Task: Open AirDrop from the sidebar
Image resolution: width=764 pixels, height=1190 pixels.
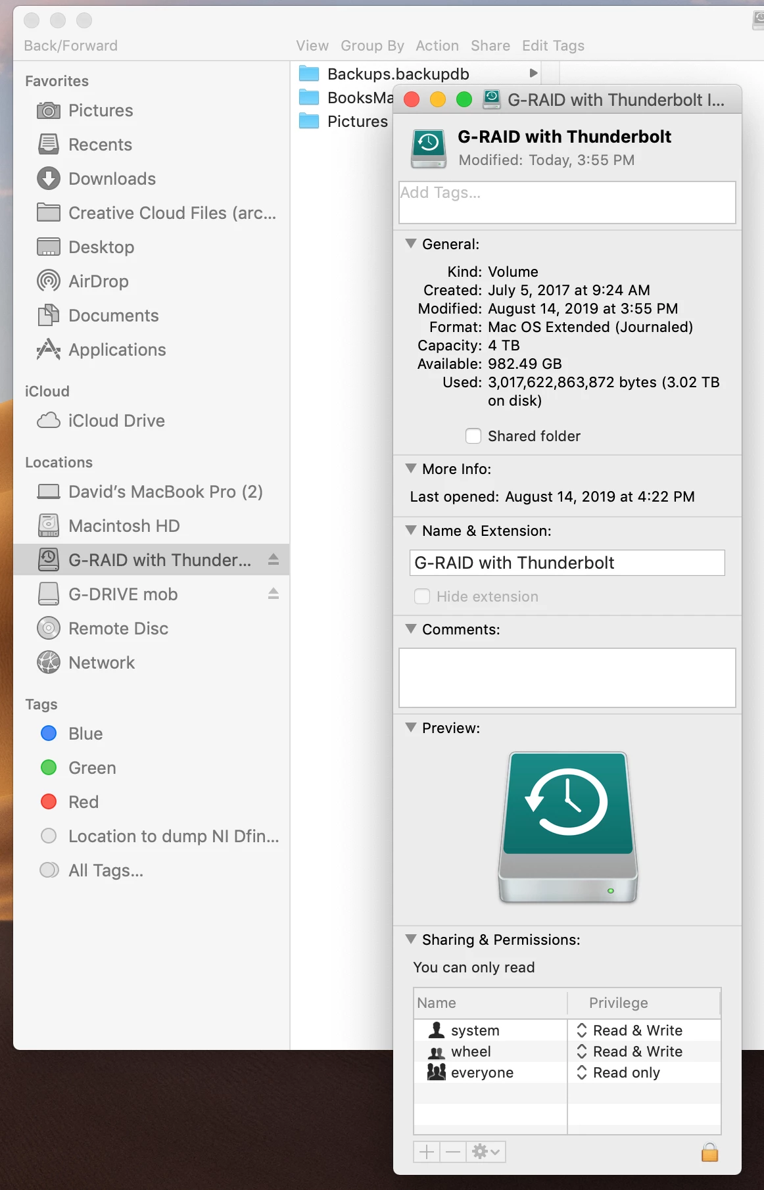Action: tap(151, 281)
